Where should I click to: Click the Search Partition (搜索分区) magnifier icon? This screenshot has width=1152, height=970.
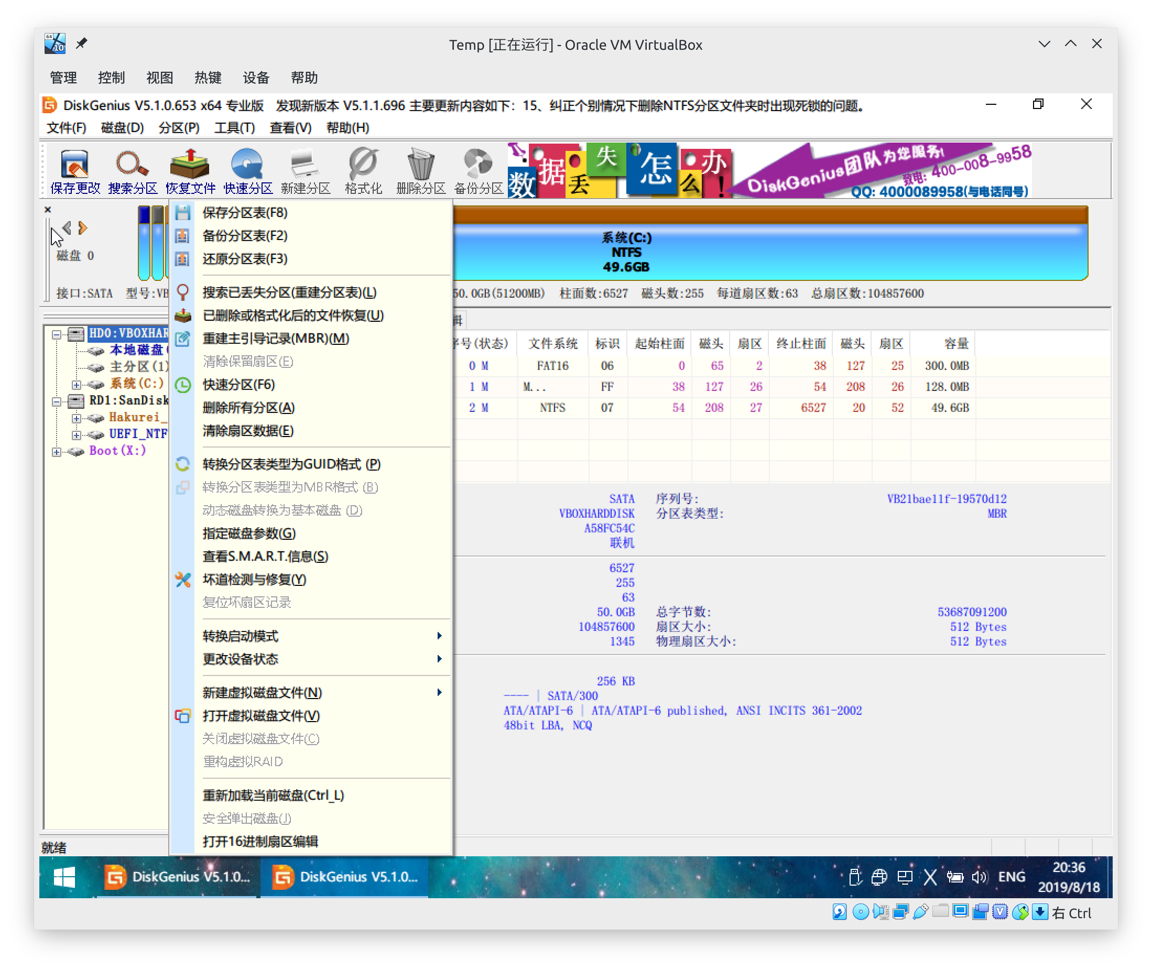tap(133, 171)
